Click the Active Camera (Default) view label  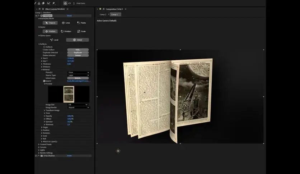(x=107, y=21)
